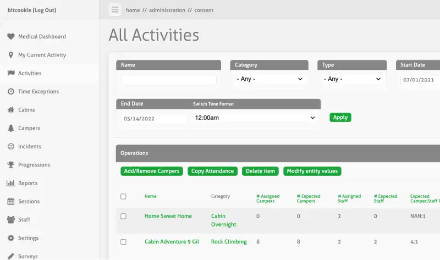Click the green Apply button
This screenshot has width=440, height=260.
click(340, 117)
